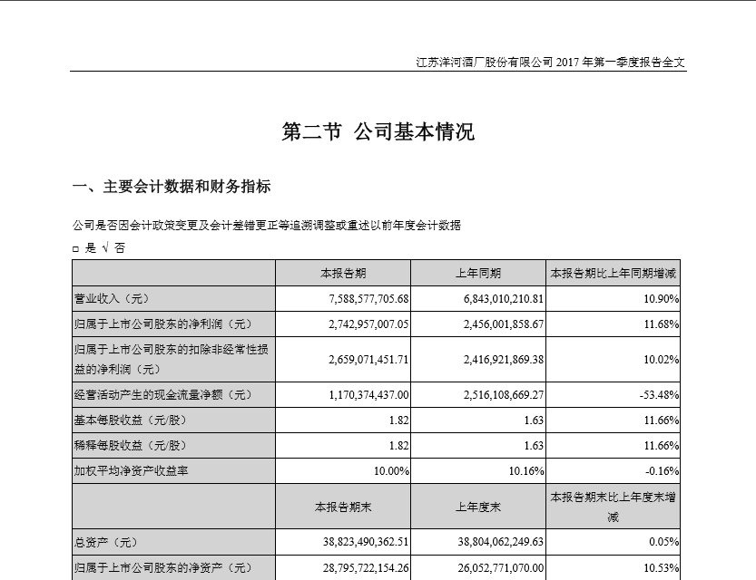Select value 2,416,921,869.38
756x580 pixels.
pyautogui.click(x=504, y=360)
